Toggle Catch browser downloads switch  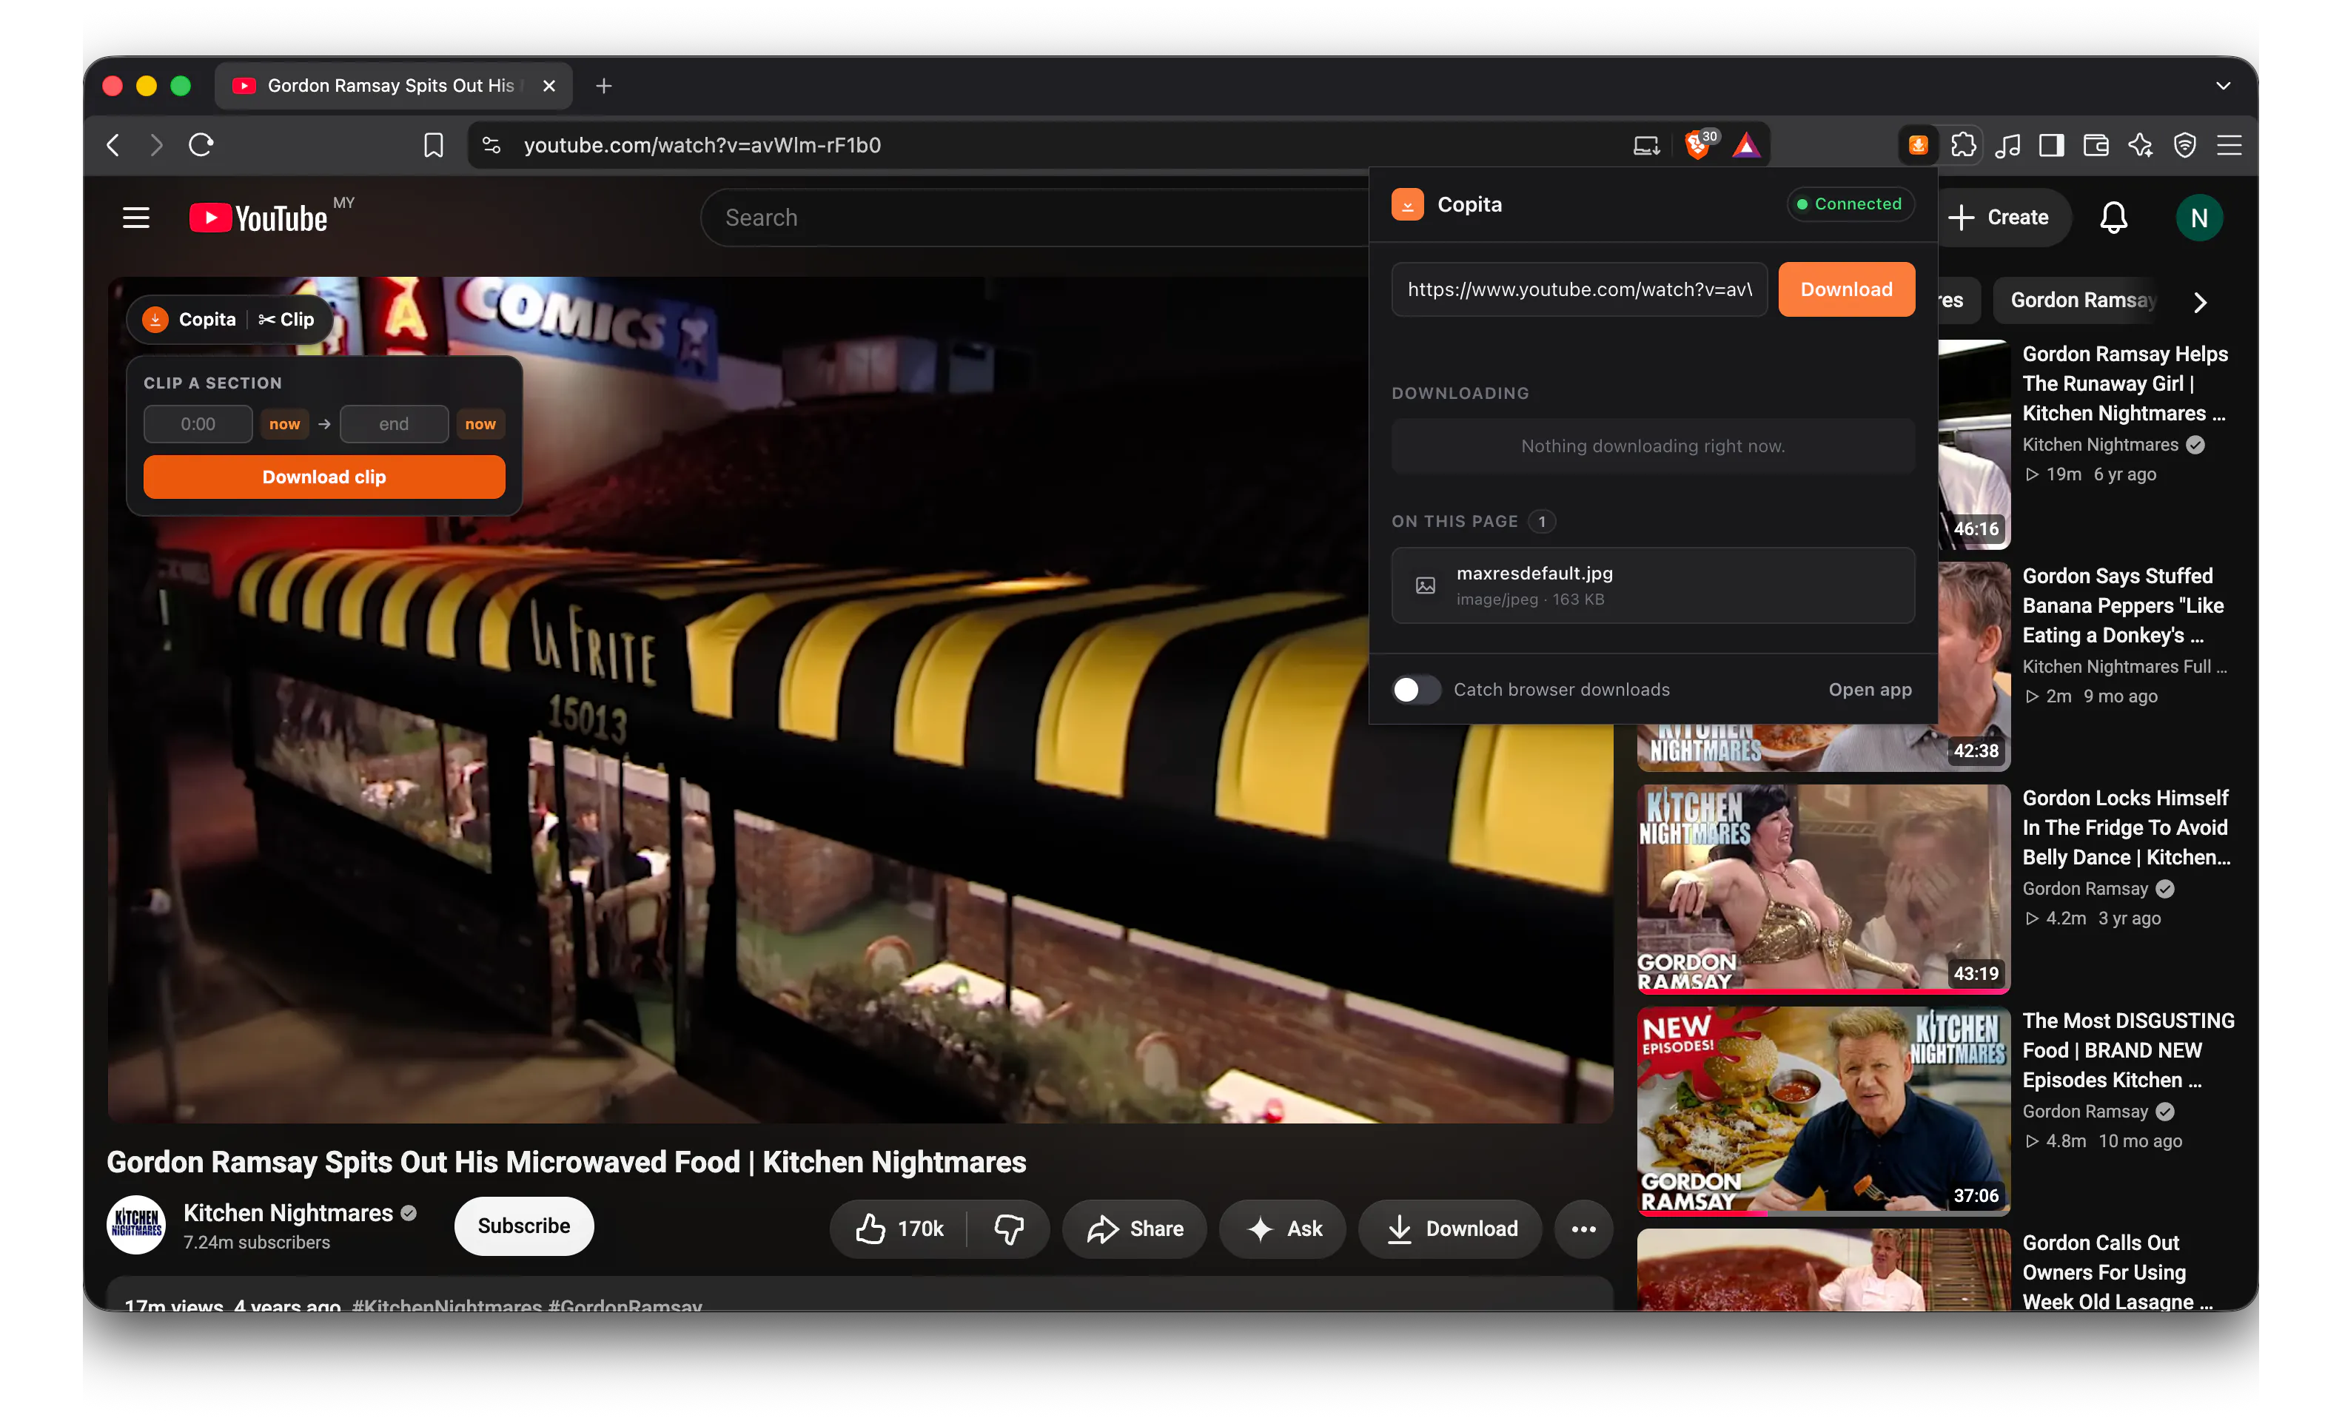tap(1416, 690)
